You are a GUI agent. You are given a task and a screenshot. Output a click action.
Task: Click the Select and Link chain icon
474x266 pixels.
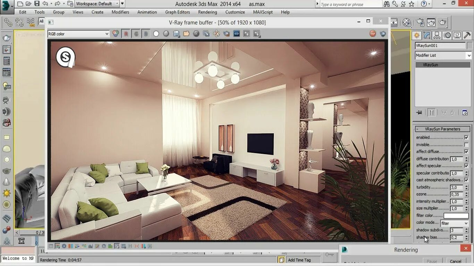tap(8, 23)
